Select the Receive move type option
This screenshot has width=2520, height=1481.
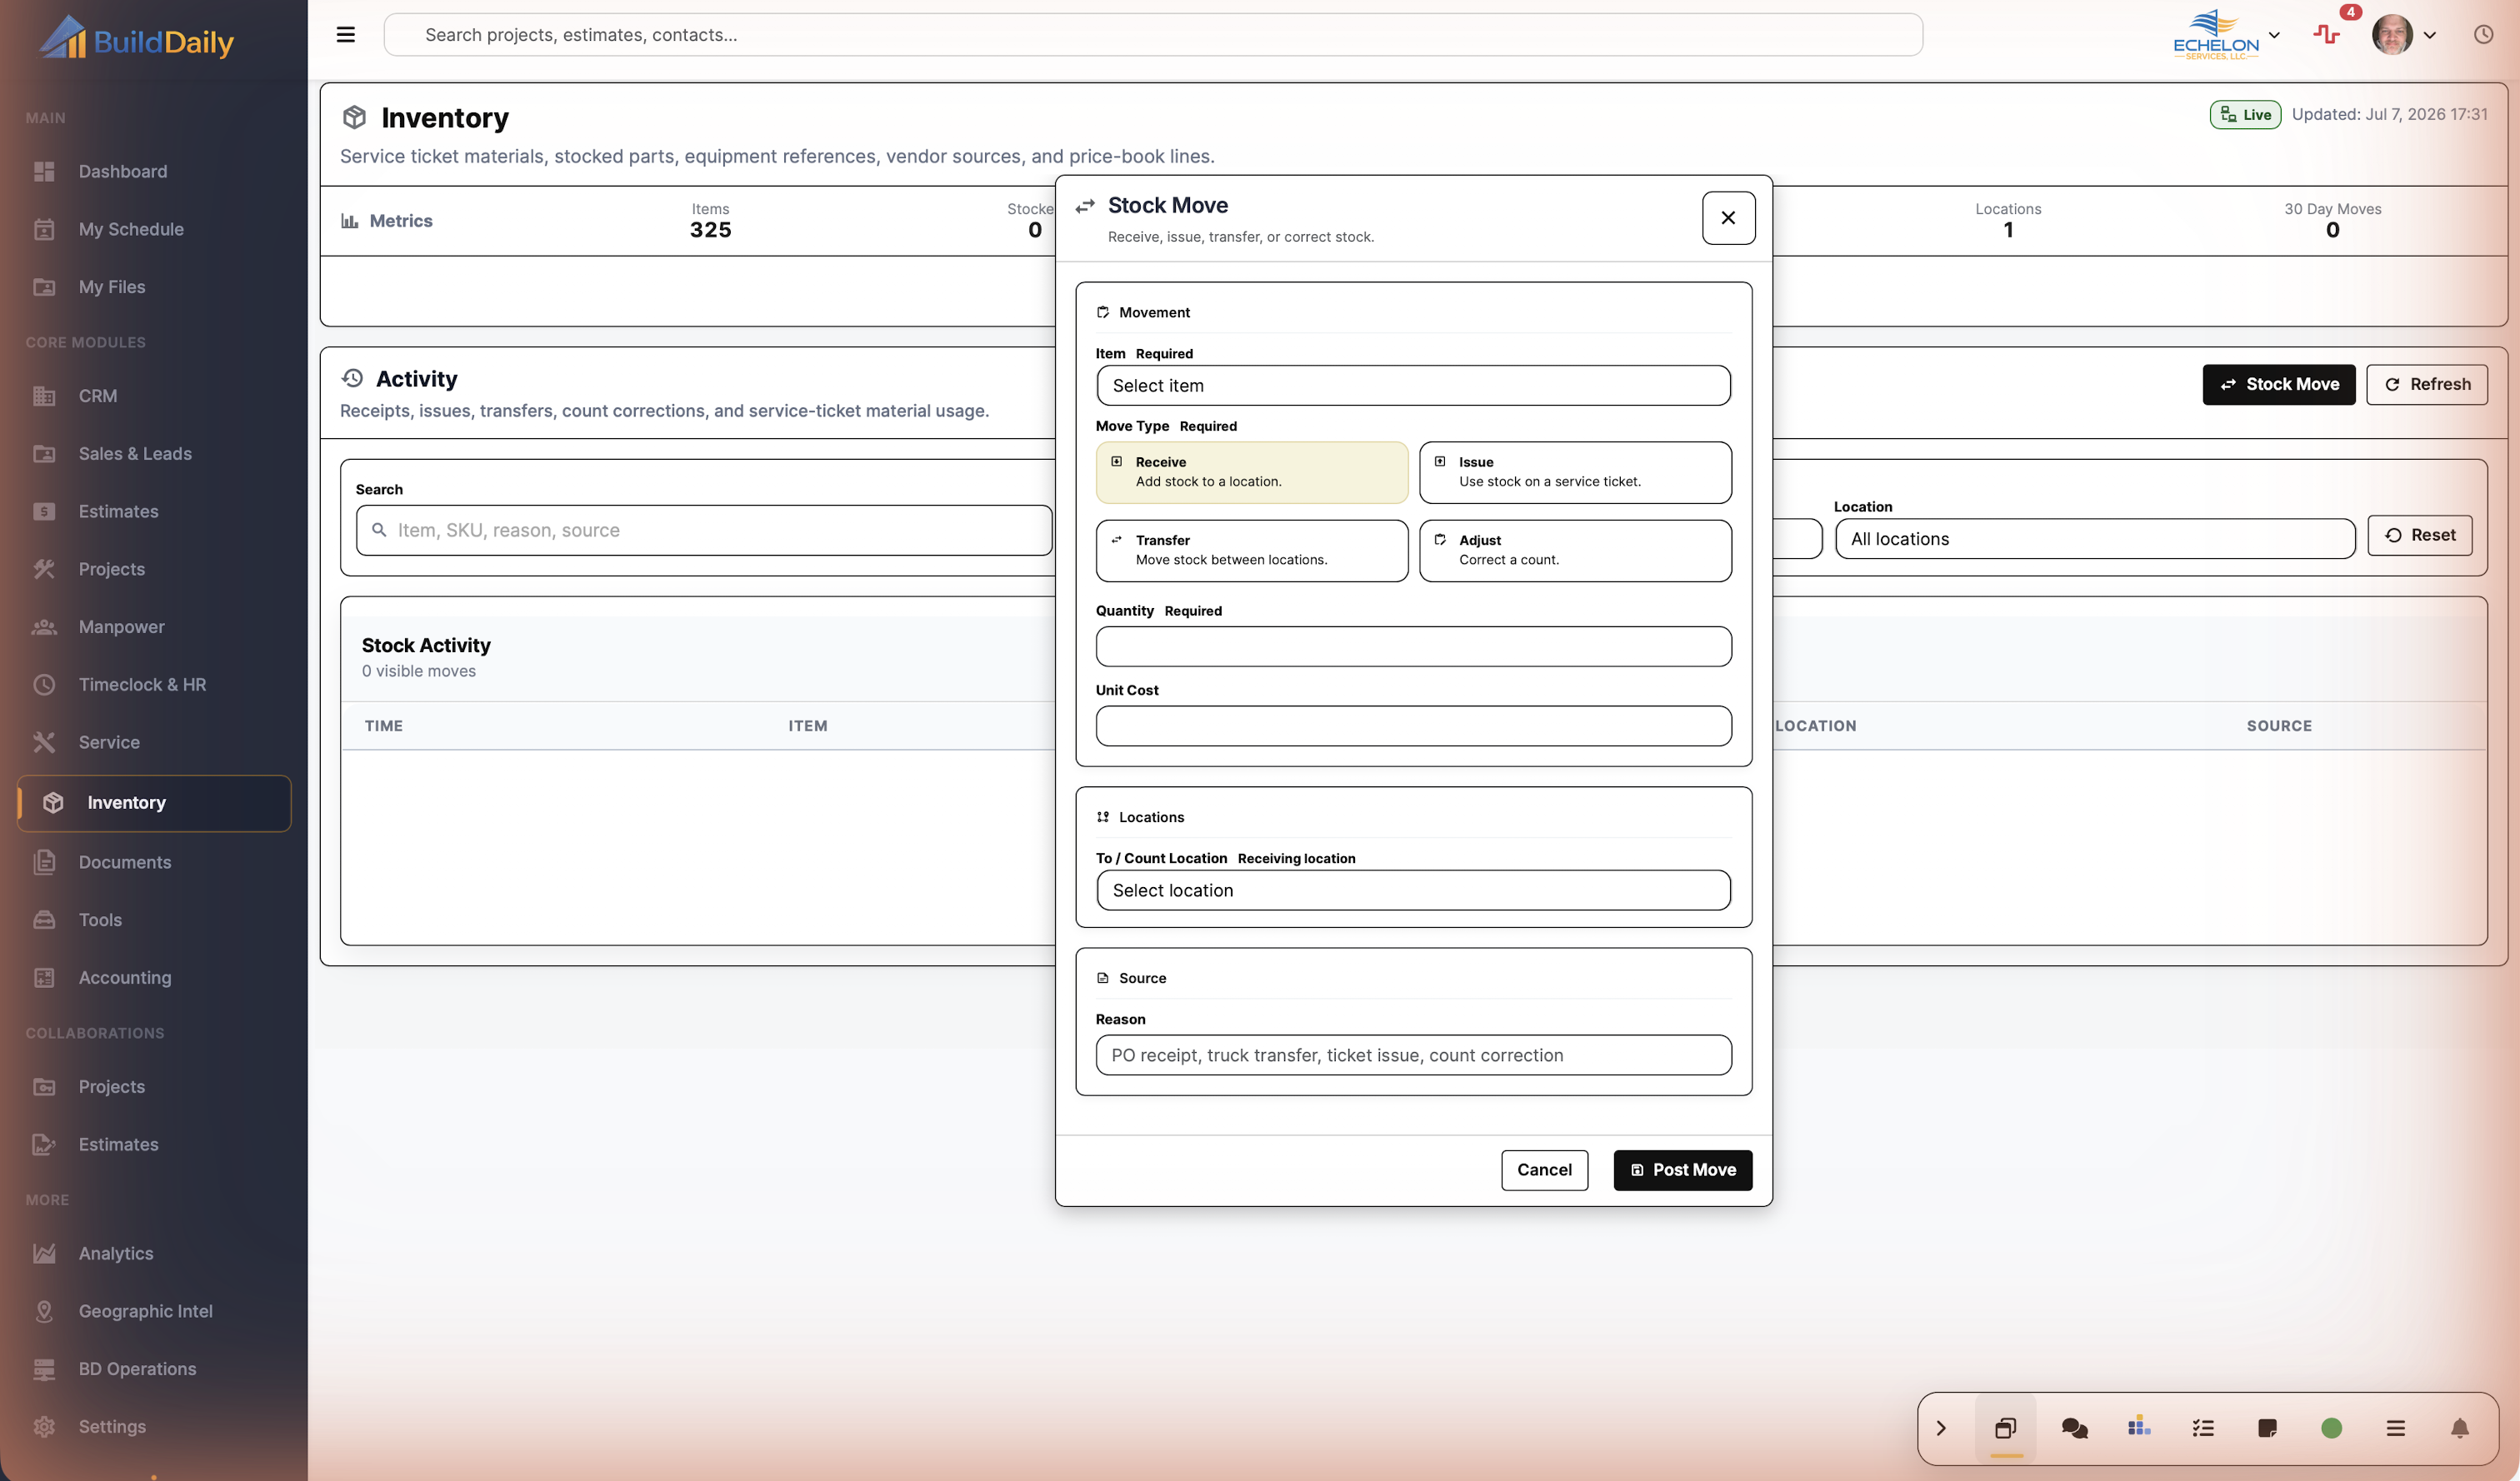click(1252, 471)
